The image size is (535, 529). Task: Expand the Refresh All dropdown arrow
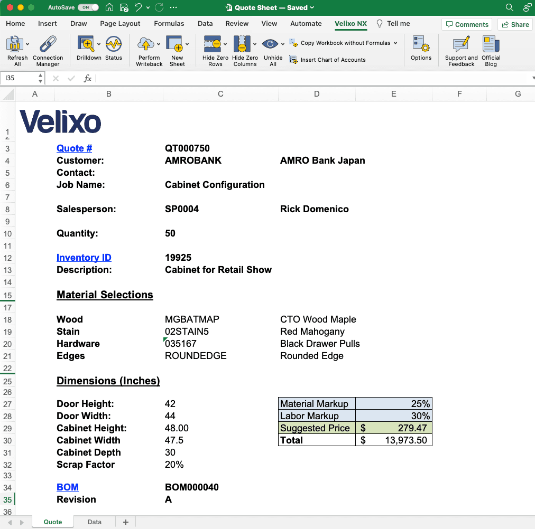click(27, 44)
